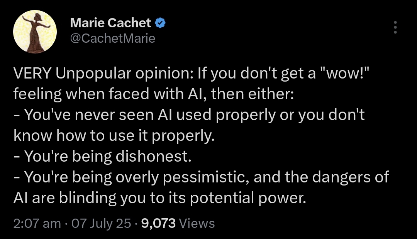Click the blue verified checkmark badge
The image size is (417, 239).
[160, 23]
